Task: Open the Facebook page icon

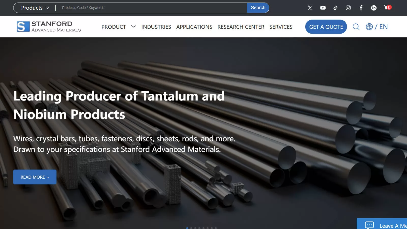Action: (x=361, y=8)
